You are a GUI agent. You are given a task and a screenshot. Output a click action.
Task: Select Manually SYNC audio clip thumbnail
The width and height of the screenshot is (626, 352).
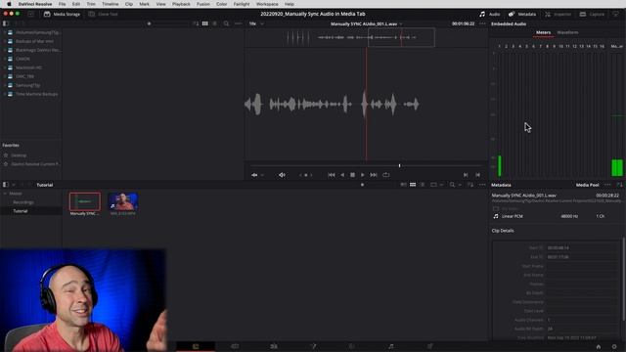[85, 201]
